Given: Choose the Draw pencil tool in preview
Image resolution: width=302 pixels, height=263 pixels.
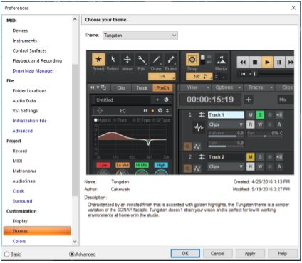Looking at the screenshot, I should click(x=156, y=59).
